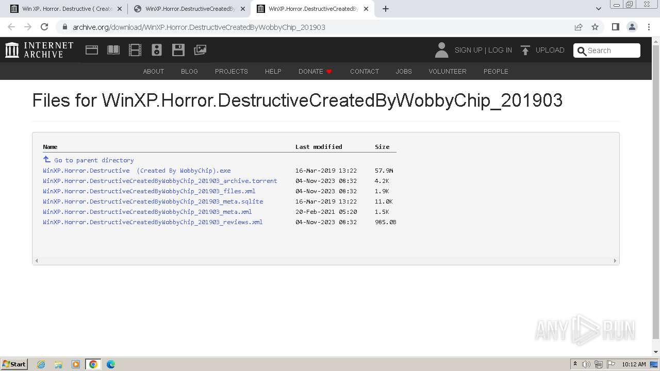The image size is (660, 371).
Task: Show hidden tray icons arrow
Action: [x=575, y=364]
